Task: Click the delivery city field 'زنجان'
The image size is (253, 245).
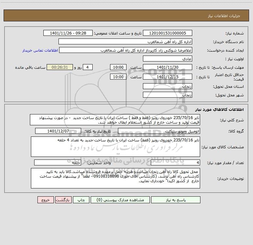Action: click(x=168, y=95)
